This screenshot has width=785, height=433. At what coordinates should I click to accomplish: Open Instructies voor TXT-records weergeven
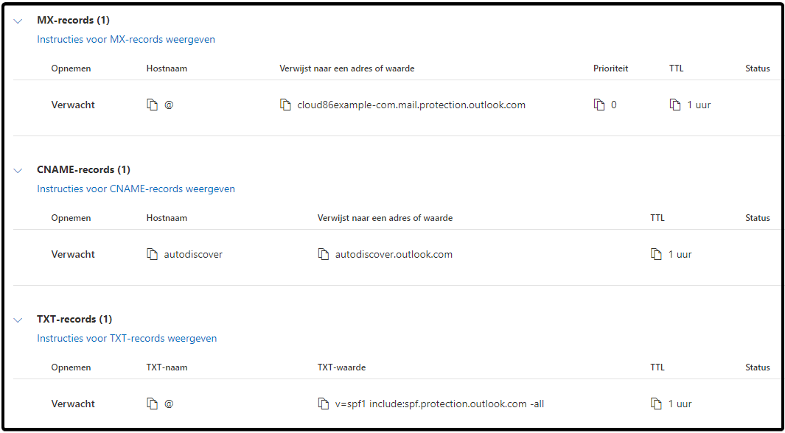(127, 339)
